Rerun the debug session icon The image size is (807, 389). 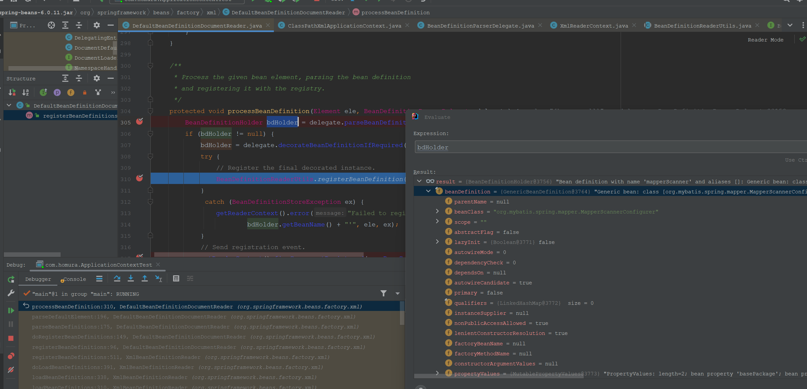[x=11, y=279]
